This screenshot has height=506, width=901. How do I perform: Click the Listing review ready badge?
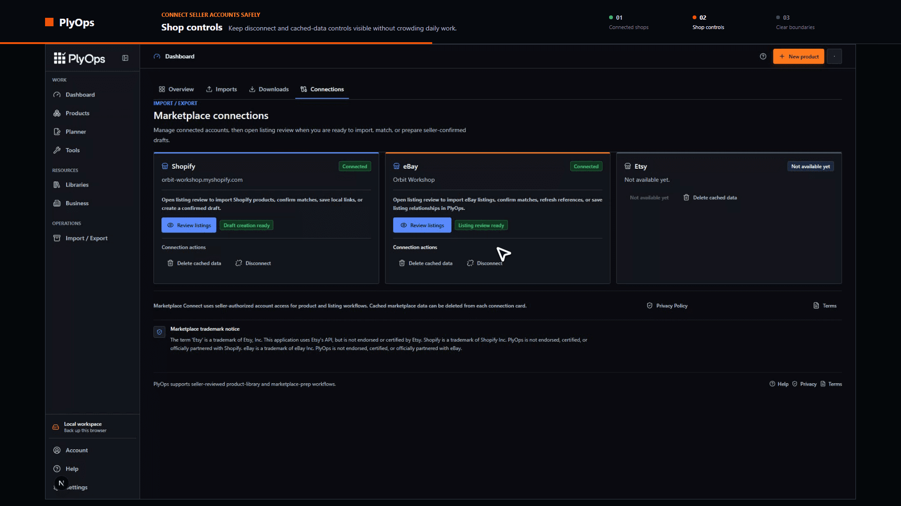tap(481, 225)
